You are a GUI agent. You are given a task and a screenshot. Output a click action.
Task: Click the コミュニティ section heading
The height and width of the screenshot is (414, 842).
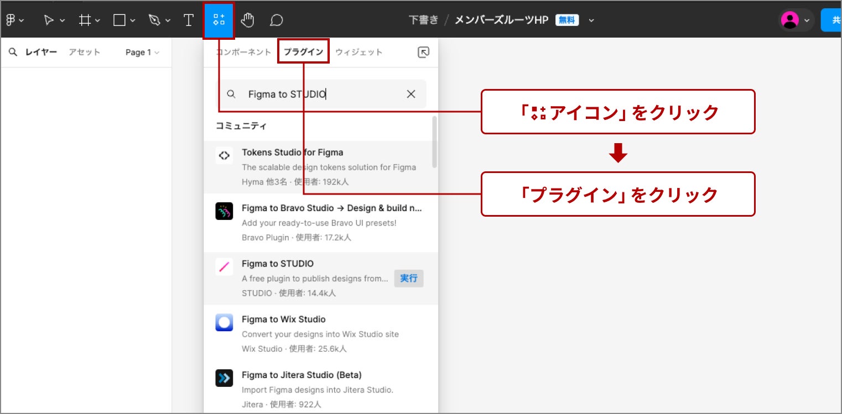(x=241, y=126)
